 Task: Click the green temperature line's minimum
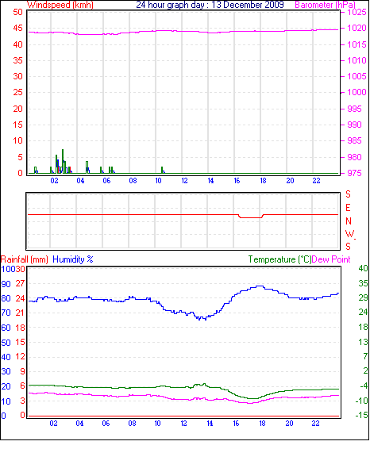tap(252, 398)
